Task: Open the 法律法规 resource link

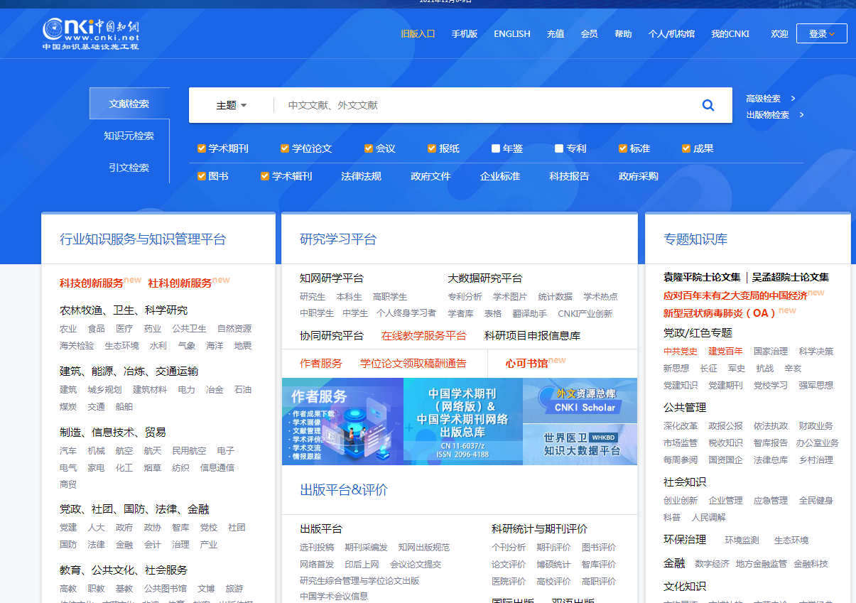Action: coord(361,176)
